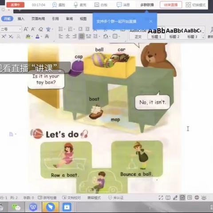The width and height of the screenshot is (213, 213).
Task: Open the messages panel in live toolbar
Action: coord(123,5)
